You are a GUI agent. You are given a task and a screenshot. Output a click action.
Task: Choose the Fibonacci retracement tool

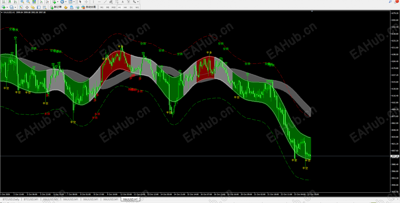pos(116,2)
